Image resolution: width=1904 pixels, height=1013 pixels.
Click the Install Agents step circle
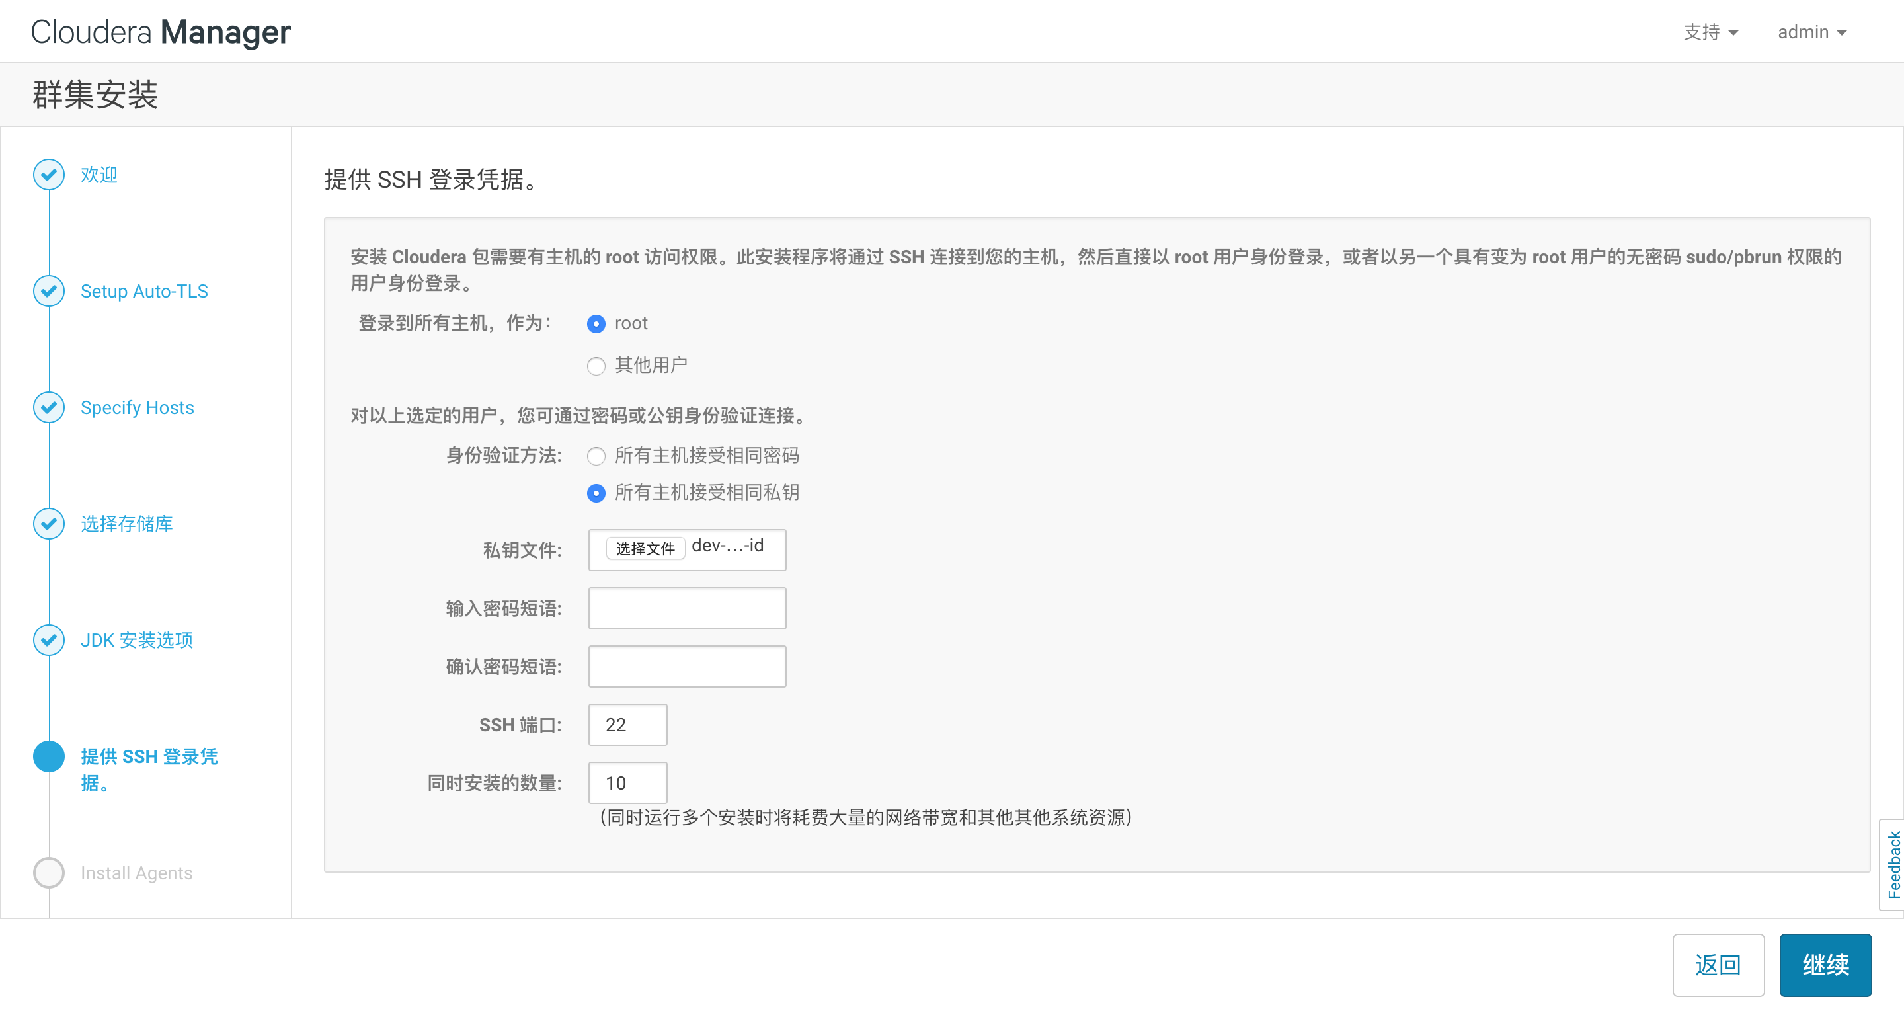pos(49,873)
